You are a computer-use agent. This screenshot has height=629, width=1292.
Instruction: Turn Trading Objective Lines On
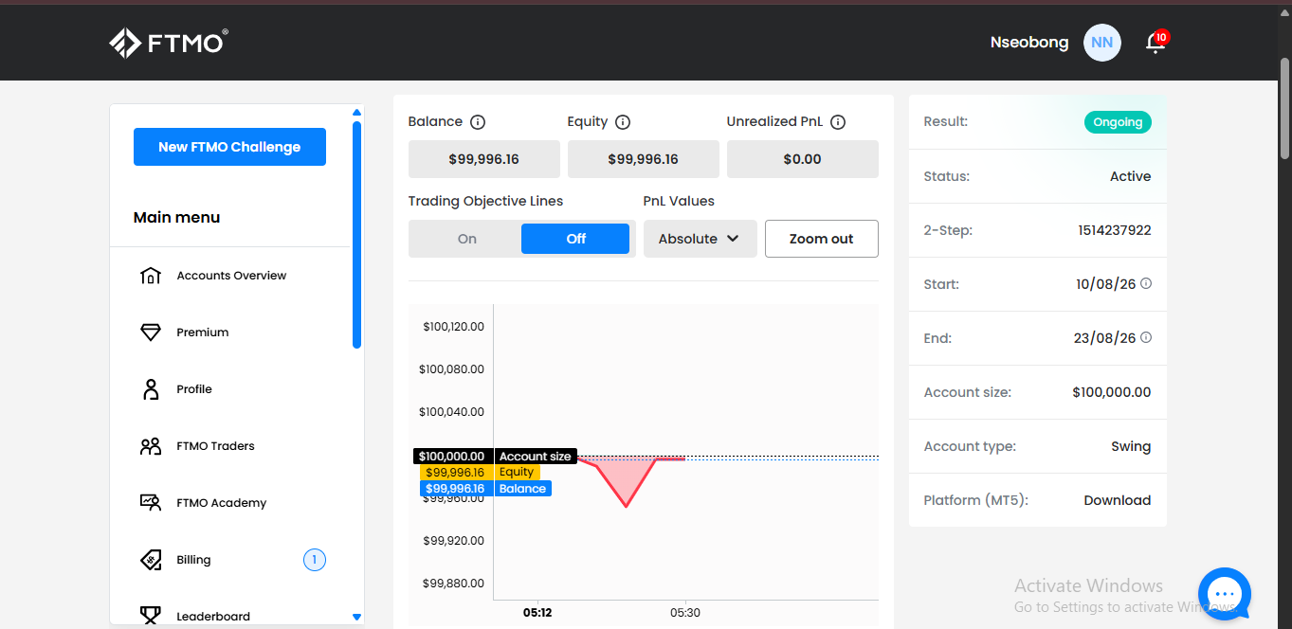click(x=467, y=239)
